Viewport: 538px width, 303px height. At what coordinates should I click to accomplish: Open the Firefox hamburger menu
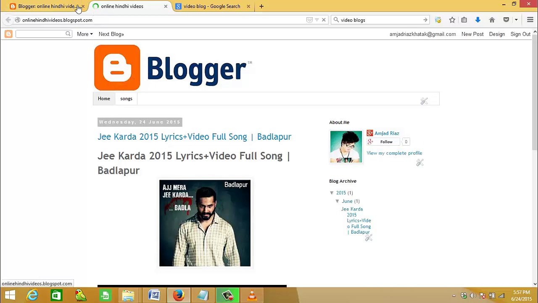click(530, 20)
